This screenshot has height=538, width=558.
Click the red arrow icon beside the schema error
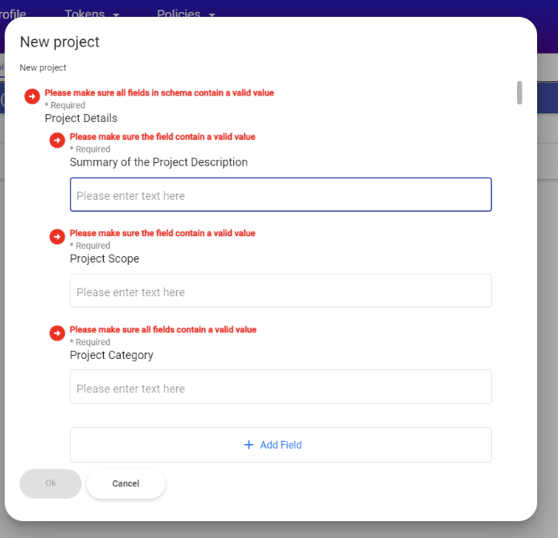pyautogui.click(x=32, y=96)
